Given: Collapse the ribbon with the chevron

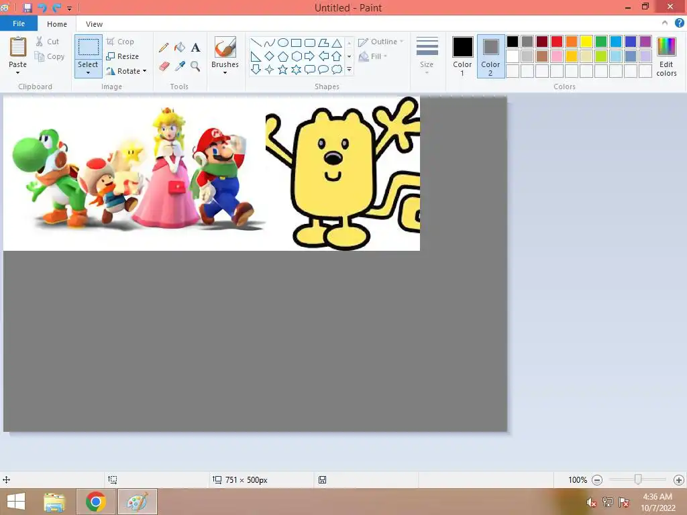Looking at the screenshot, I should (x=665, y=23).
